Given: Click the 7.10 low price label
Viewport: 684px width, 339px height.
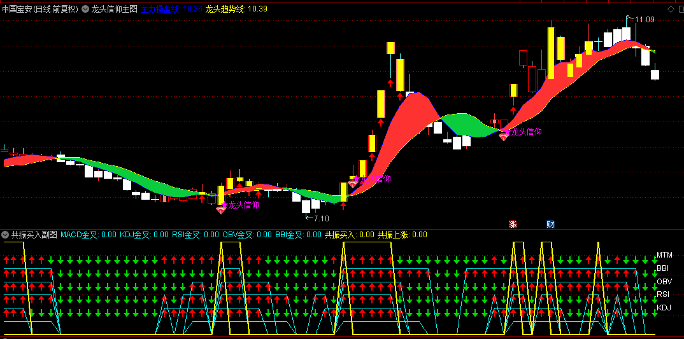Looking at the screenshot, I should [x=322, y=218].
